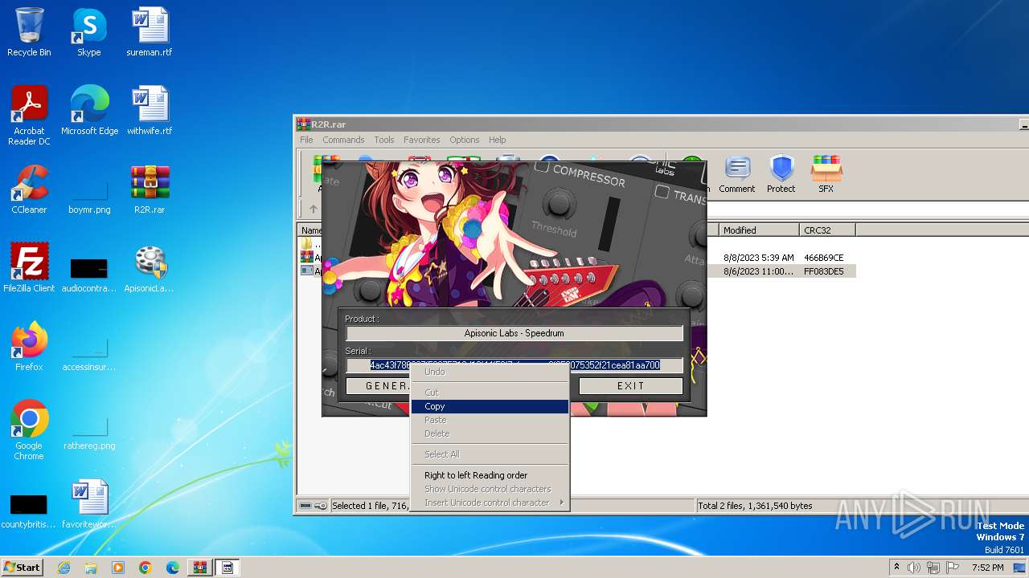Click the taskbar clock showing 7:52 PM
1029x578 pixels.
[x=987, y=568]
